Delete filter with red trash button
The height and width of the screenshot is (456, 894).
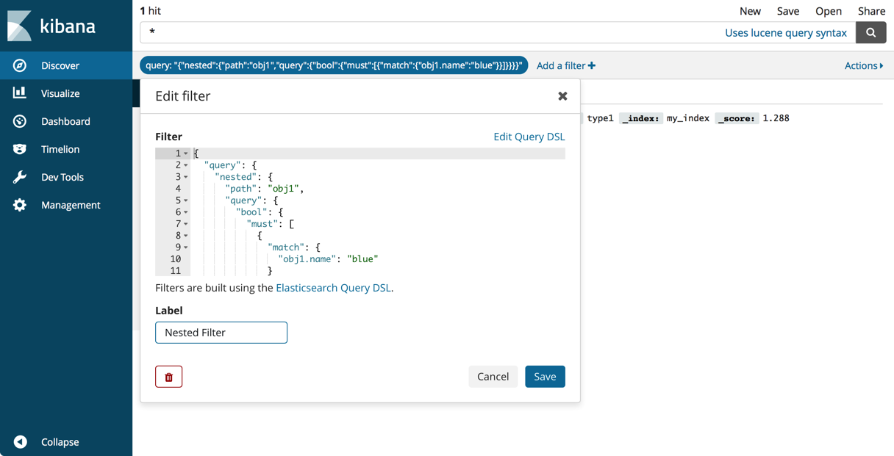[x=168, y=377]
